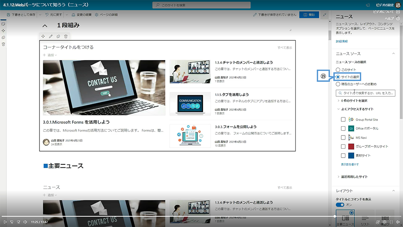
Task: Open the dropdown next to 元に戻す
Action: tap(67, 15)
